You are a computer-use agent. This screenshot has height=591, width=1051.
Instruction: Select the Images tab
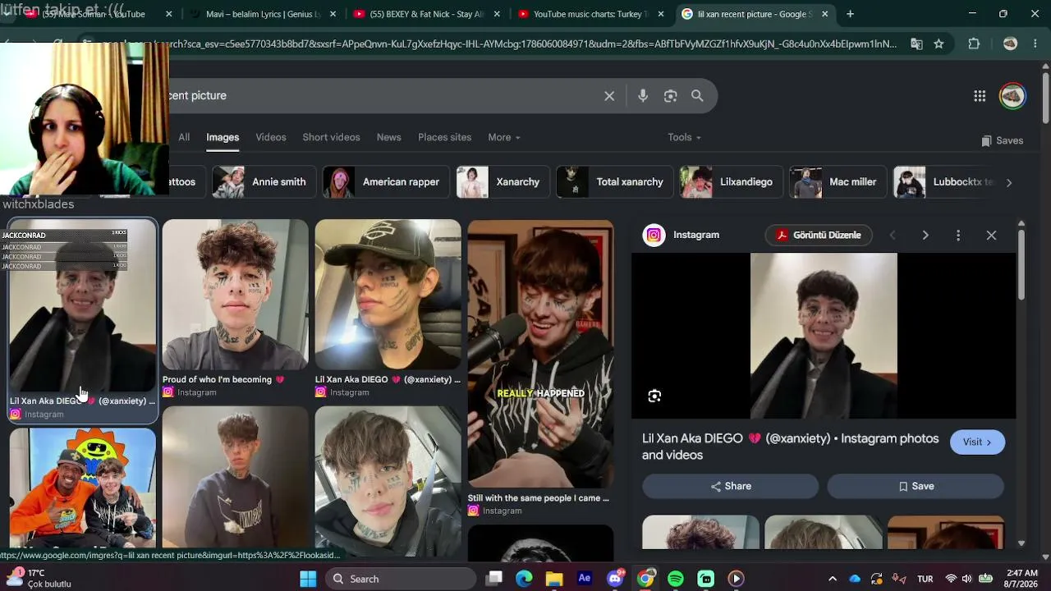click(x=223, y=137)
